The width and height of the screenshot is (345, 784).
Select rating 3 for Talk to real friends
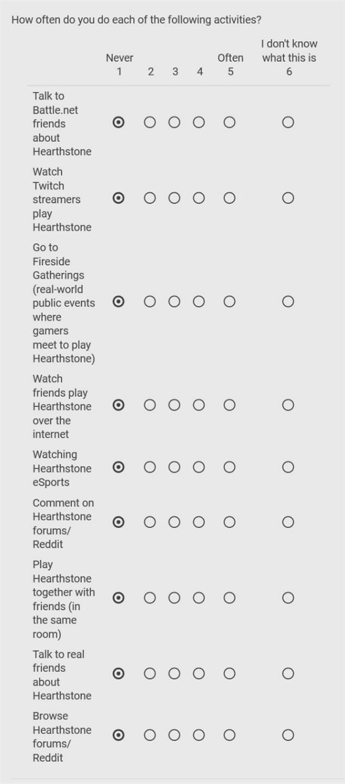174,674
